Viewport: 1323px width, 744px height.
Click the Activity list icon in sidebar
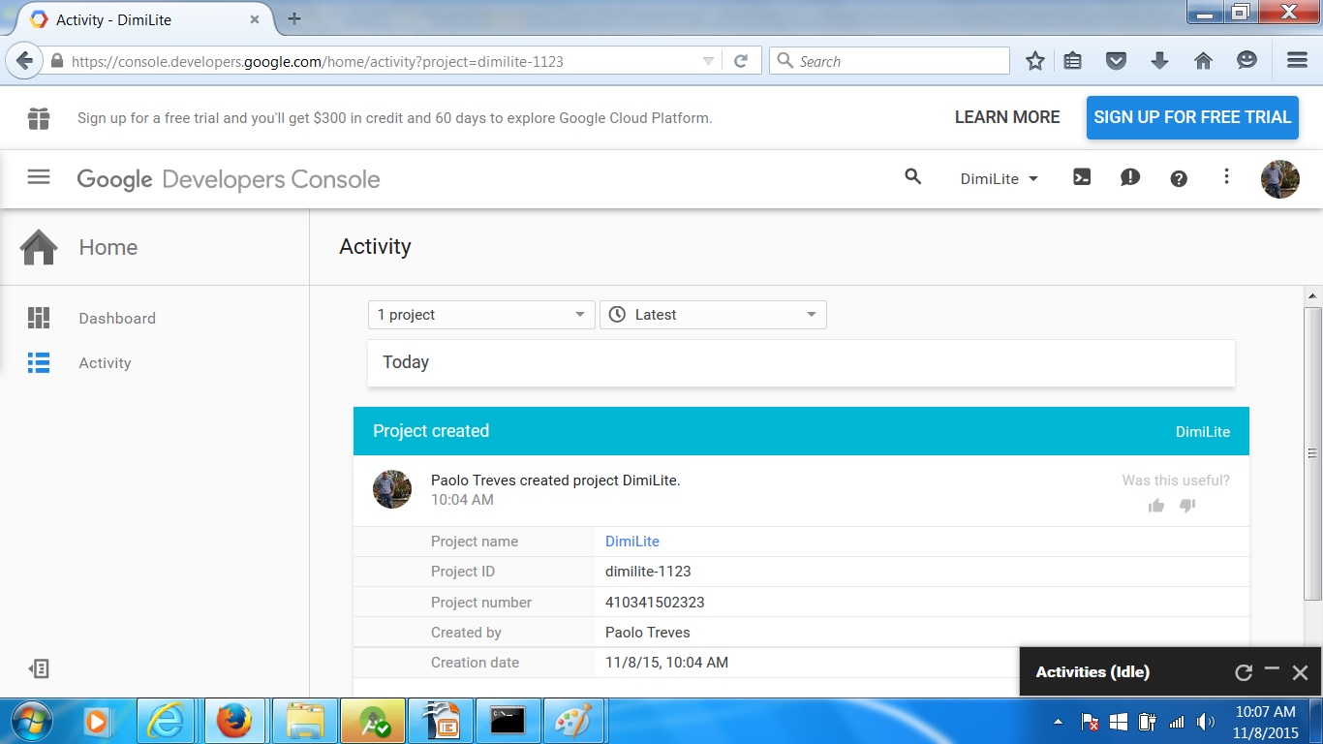pyautogui.click(x=39, y=363)
